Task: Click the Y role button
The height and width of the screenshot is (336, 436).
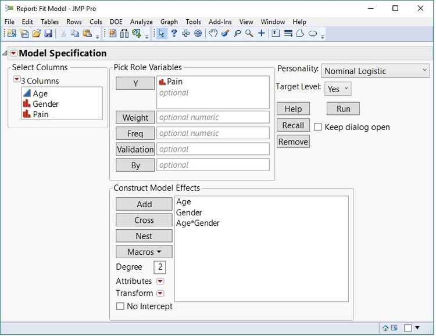Action: click(x=135, y=84)
